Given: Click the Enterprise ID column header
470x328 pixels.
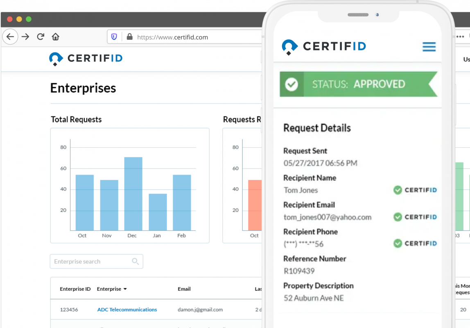Looking at the screenshot, I should [75, 289].
